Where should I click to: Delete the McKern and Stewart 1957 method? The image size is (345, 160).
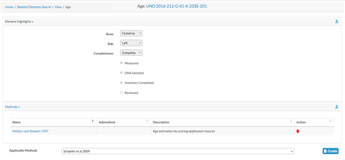pyautogui.click(x=298, y=131)
